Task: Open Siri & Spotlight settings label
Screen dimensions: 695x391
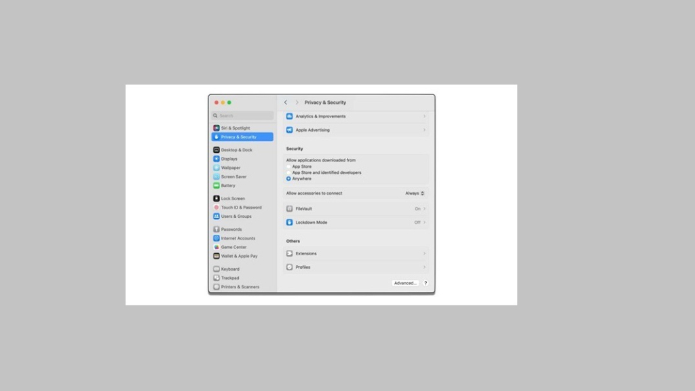Action: (236, 128)
